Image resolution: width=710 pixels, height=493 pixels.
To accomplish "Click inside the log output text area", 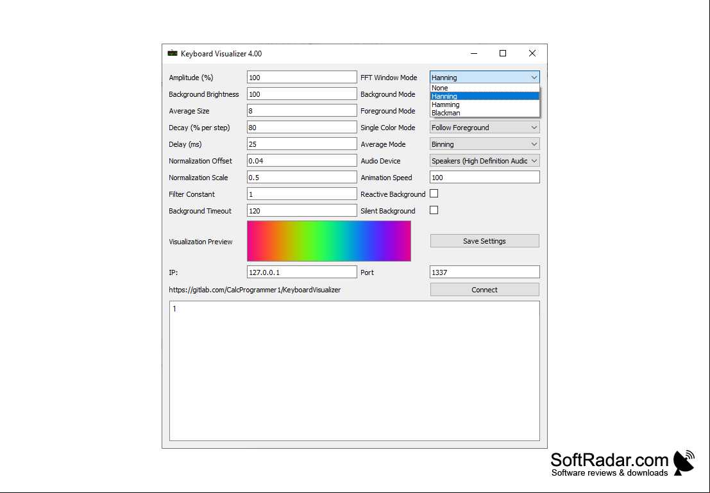I will (x=355, y=371).
